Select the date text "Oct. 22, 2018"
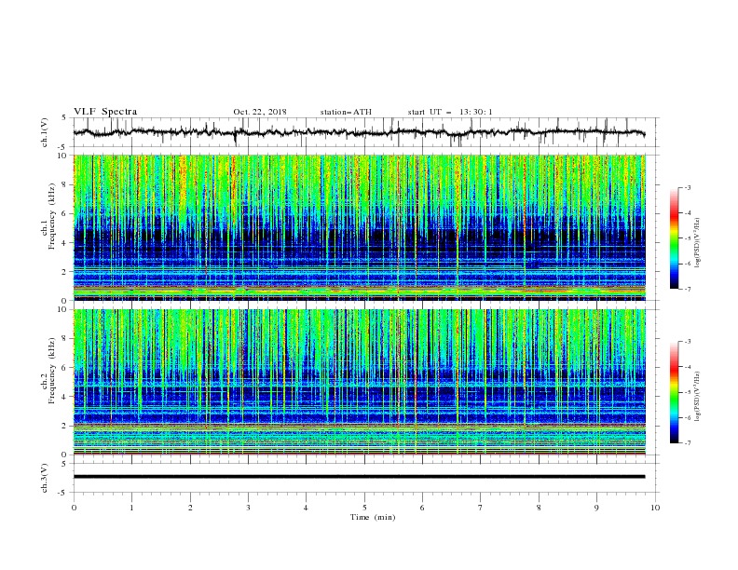The image size is (738, 570). coord(260,112)
